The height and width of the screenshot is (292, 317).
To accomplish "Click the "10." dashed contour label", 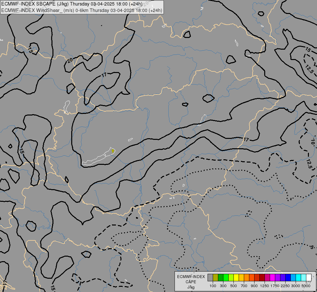I will [x=313, y=142].
